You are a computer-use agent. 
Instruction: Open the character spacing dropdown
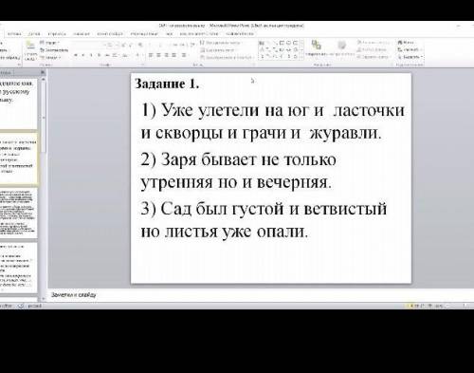[116, 55]
